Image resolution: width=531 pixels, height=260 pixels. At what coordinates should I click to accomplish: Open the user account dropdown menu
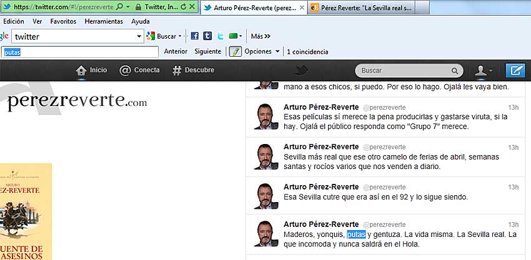click(484, 70)
